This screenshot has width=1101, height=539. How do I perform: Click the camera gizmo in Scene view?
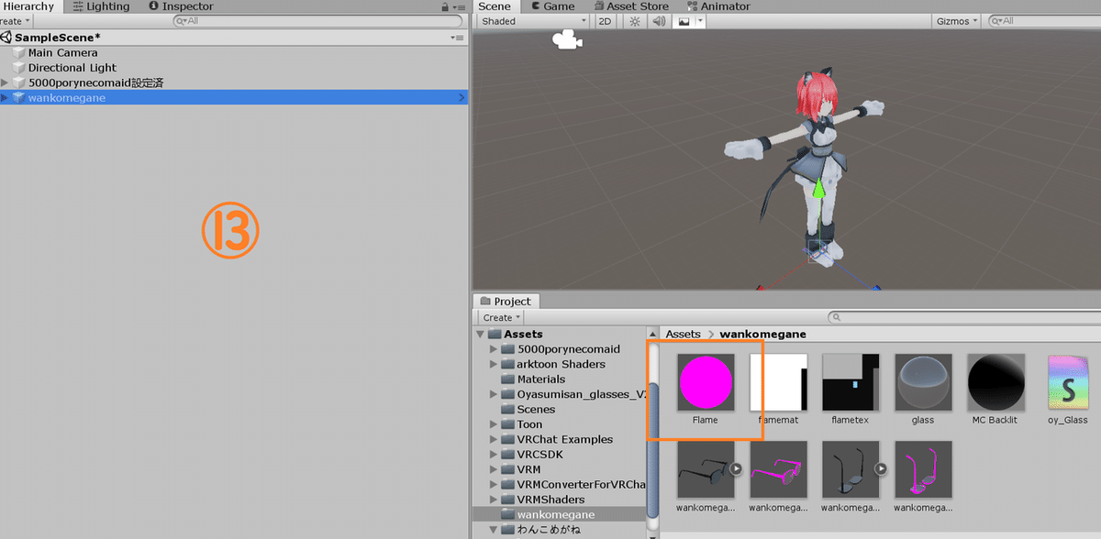[x=567, y=40]
